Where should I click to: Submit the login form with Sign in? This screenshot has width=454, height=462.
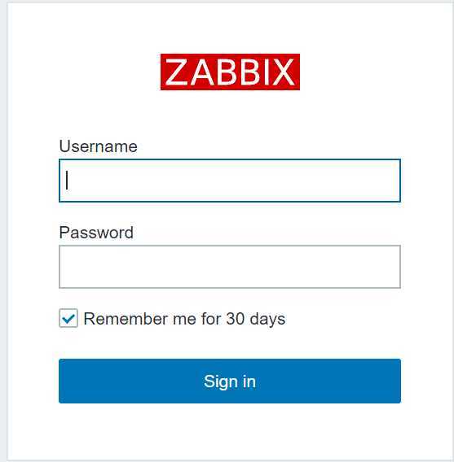pos(230,381)
